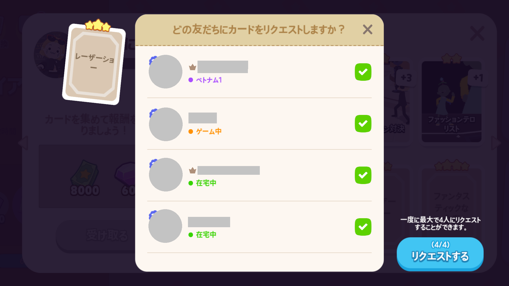The height and width of the screenshot is (286, 509).
Task: Uncheck the bottom friend's green checkbox
Action: 363,227
